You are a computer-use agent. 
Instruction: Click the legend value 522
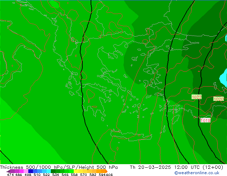[x=47, y=175]
